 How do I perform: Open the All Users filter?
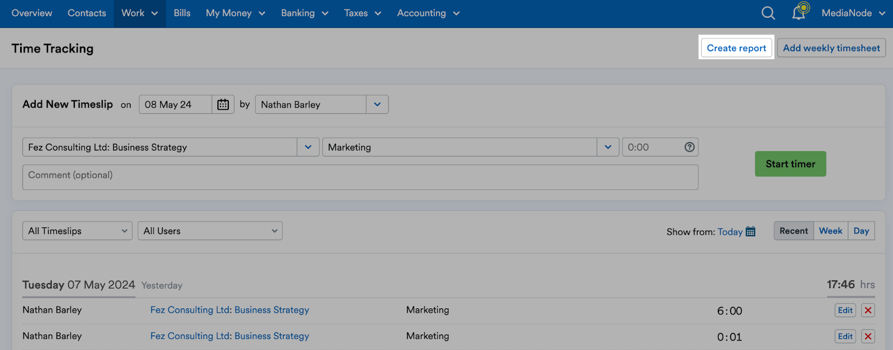pos(210,231)
